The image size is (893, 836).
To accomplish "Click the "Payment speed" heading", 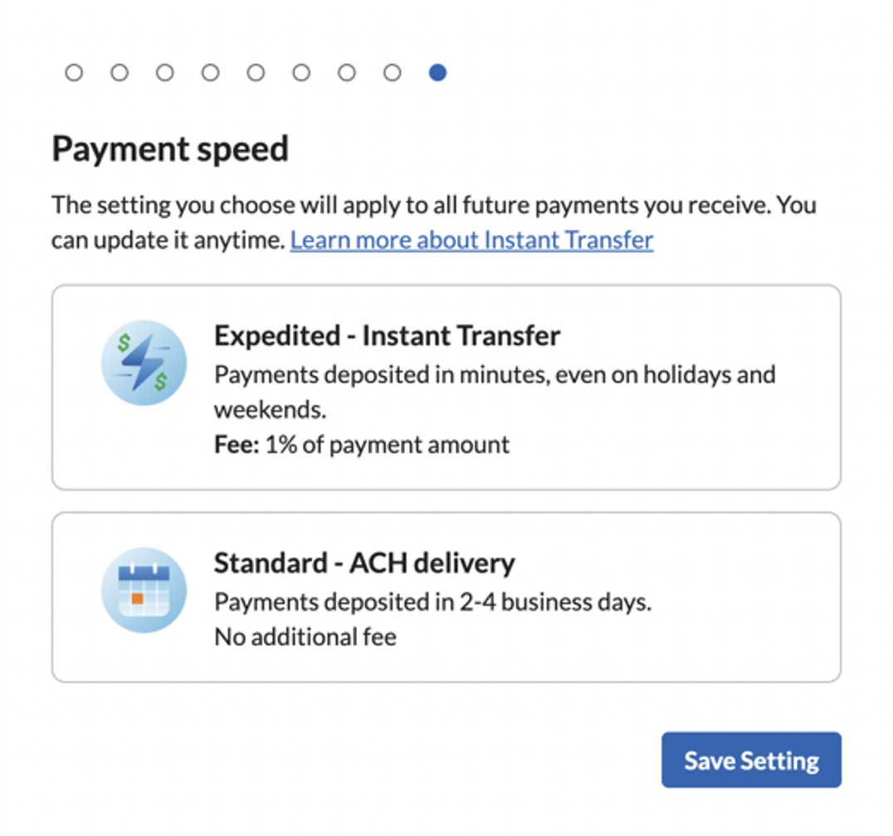I will tap(170, 149).
